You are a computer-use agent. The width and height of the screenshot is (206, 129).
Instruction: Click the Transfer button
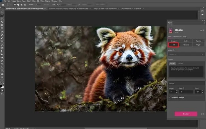click(198, 41)
